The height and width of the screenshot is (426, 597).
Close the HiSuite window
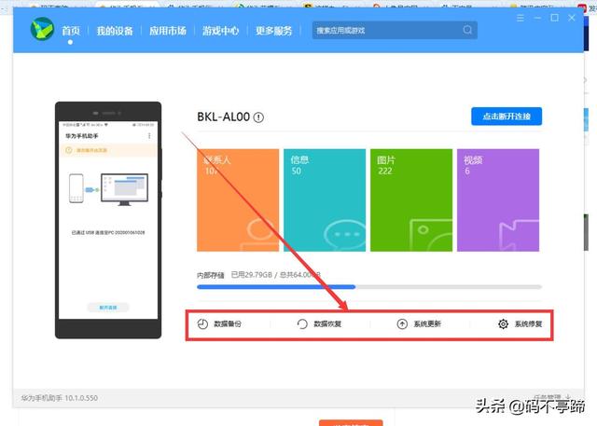click(x=572, y=18)
